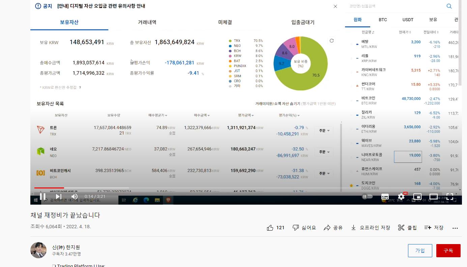Click 수정 for 네오 average price
This screenshot has height=267, width=467.
pyautogui.click(x=172, y=154)
